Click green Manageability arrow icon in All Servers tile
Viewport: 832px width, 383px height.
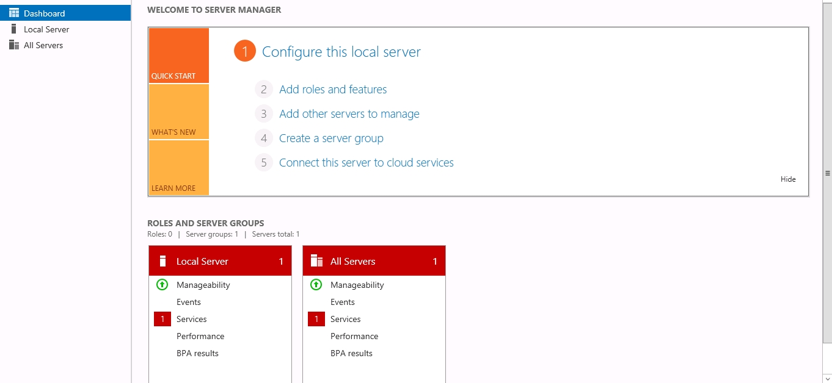tap(316, 284)
